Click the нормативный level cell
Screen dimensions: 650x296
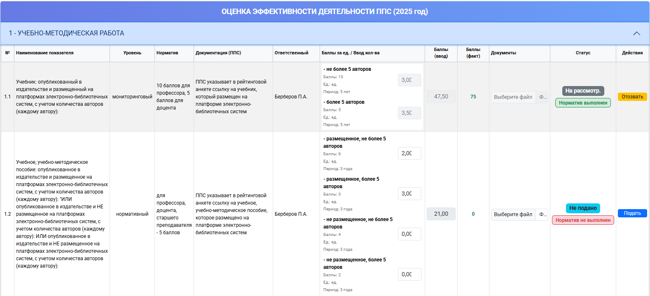coord(132,214)
